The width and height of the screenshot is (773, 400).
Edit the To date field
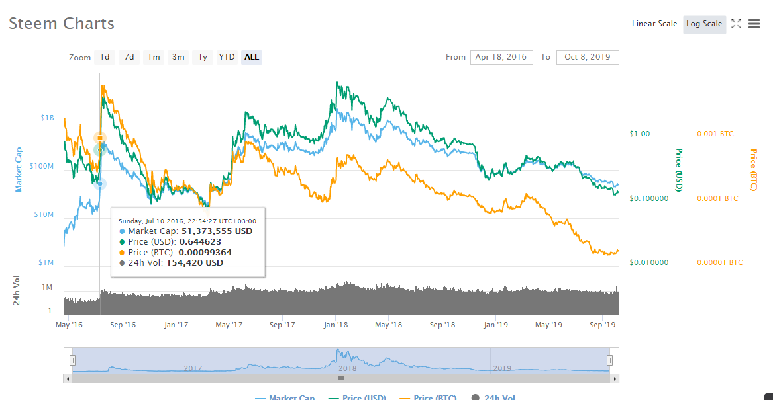587,57
